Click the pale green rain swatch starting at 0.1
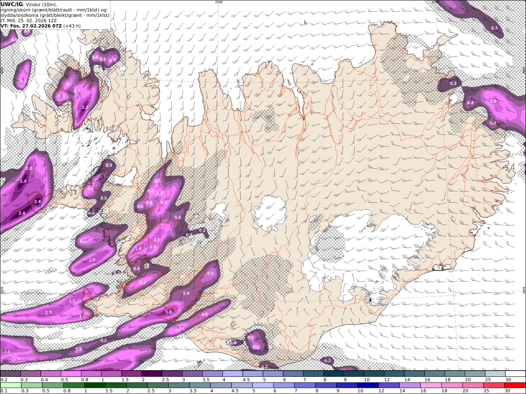Image resolution: width=526 pixels, height=394 pixels. [11, 385]
